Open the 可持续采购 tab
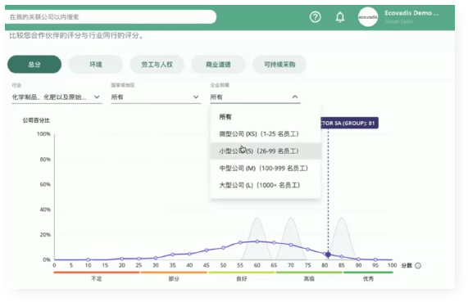The height and width of the screenshot is (302, 468). 279,64
